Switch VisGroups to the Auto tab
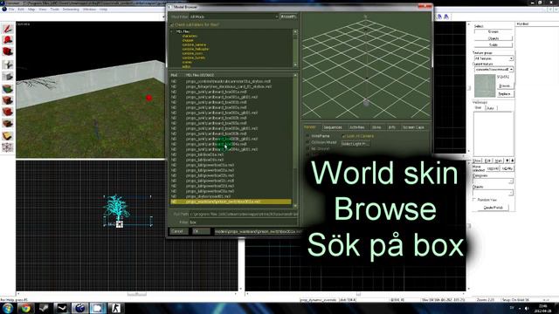The width and height of the screenshot is (559, 314). click(491, 108)
